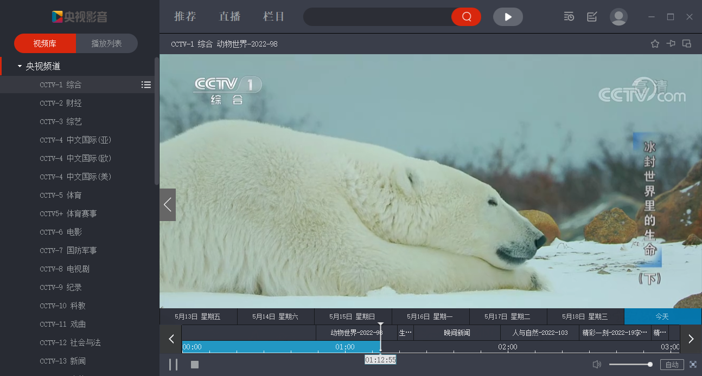The width and height of the screenshot is (702, 376).
Task: Select CCTV-4 中文国际(亚) channel
Action: (x=76, y=140)
